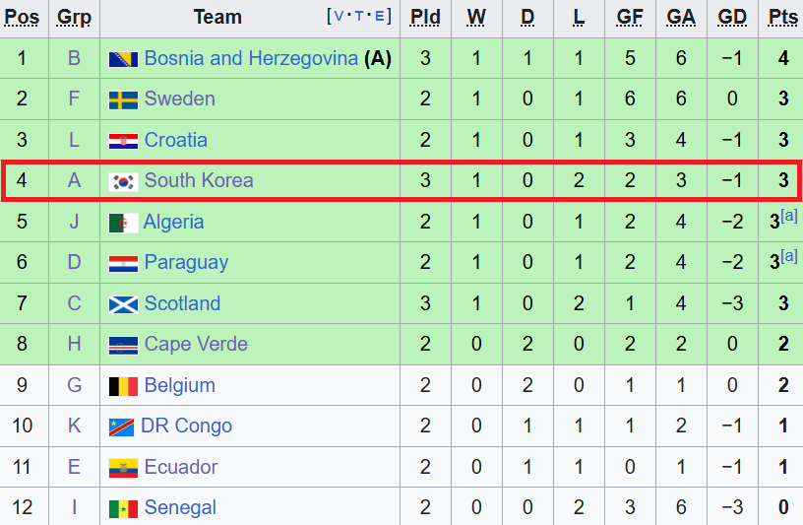Screen dimensions: 803x525
Task: Click the DR Congo flag icon
Action: (121, 427)
